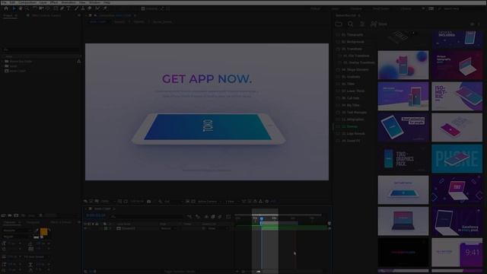Screen dimensions: 487x274
Task: Select the Zoom magnifier tool
Action: pyautogui.click(x=27, y=8)
